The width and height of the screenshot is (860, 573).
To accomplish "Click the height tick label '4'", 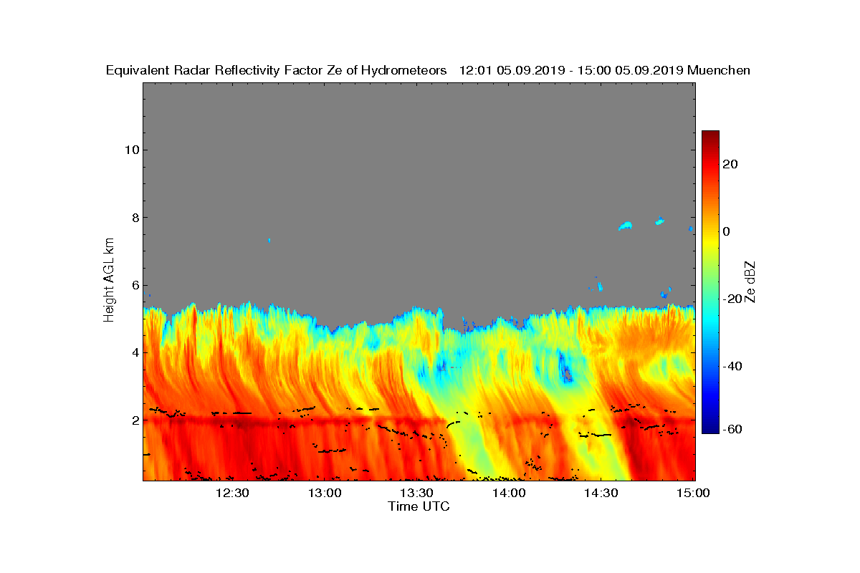I will point(134,352).
